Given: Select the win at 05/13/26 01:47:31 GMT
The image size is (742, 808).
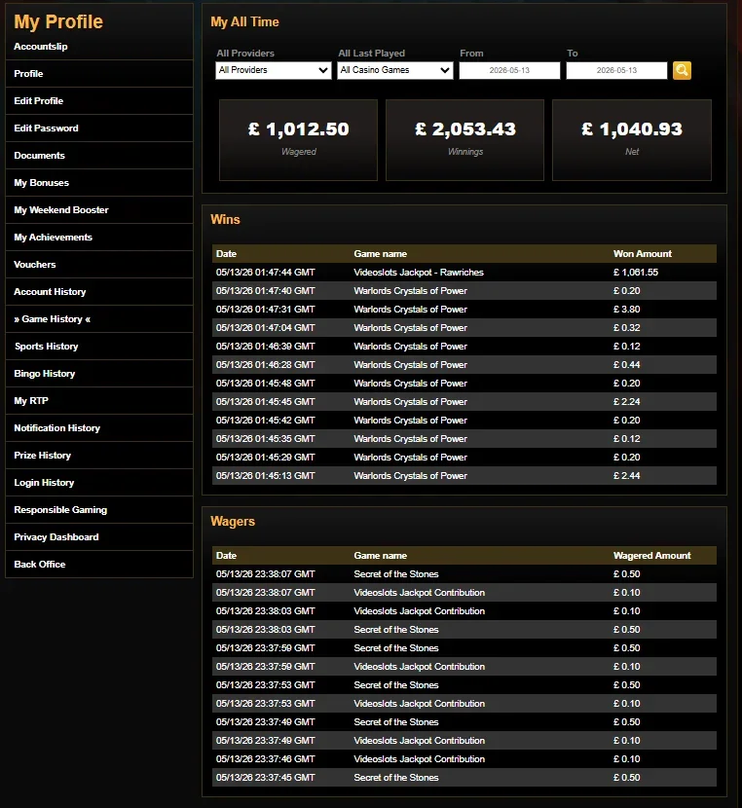Looking at the screenshot, I should coord(464,310).
